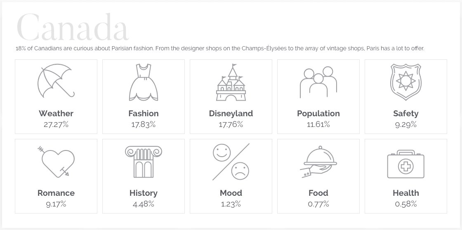Click the History label text
Viewport: 462px width, 230px height.
(x=144, y=193)
